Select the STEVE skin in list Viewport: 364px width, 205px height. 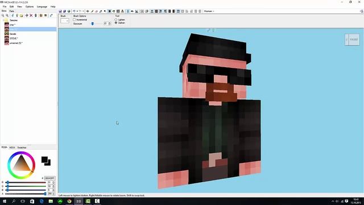(14, 38)
